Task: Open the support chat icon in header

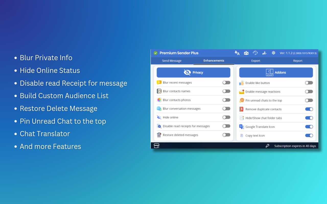Action: click(255, 53)
